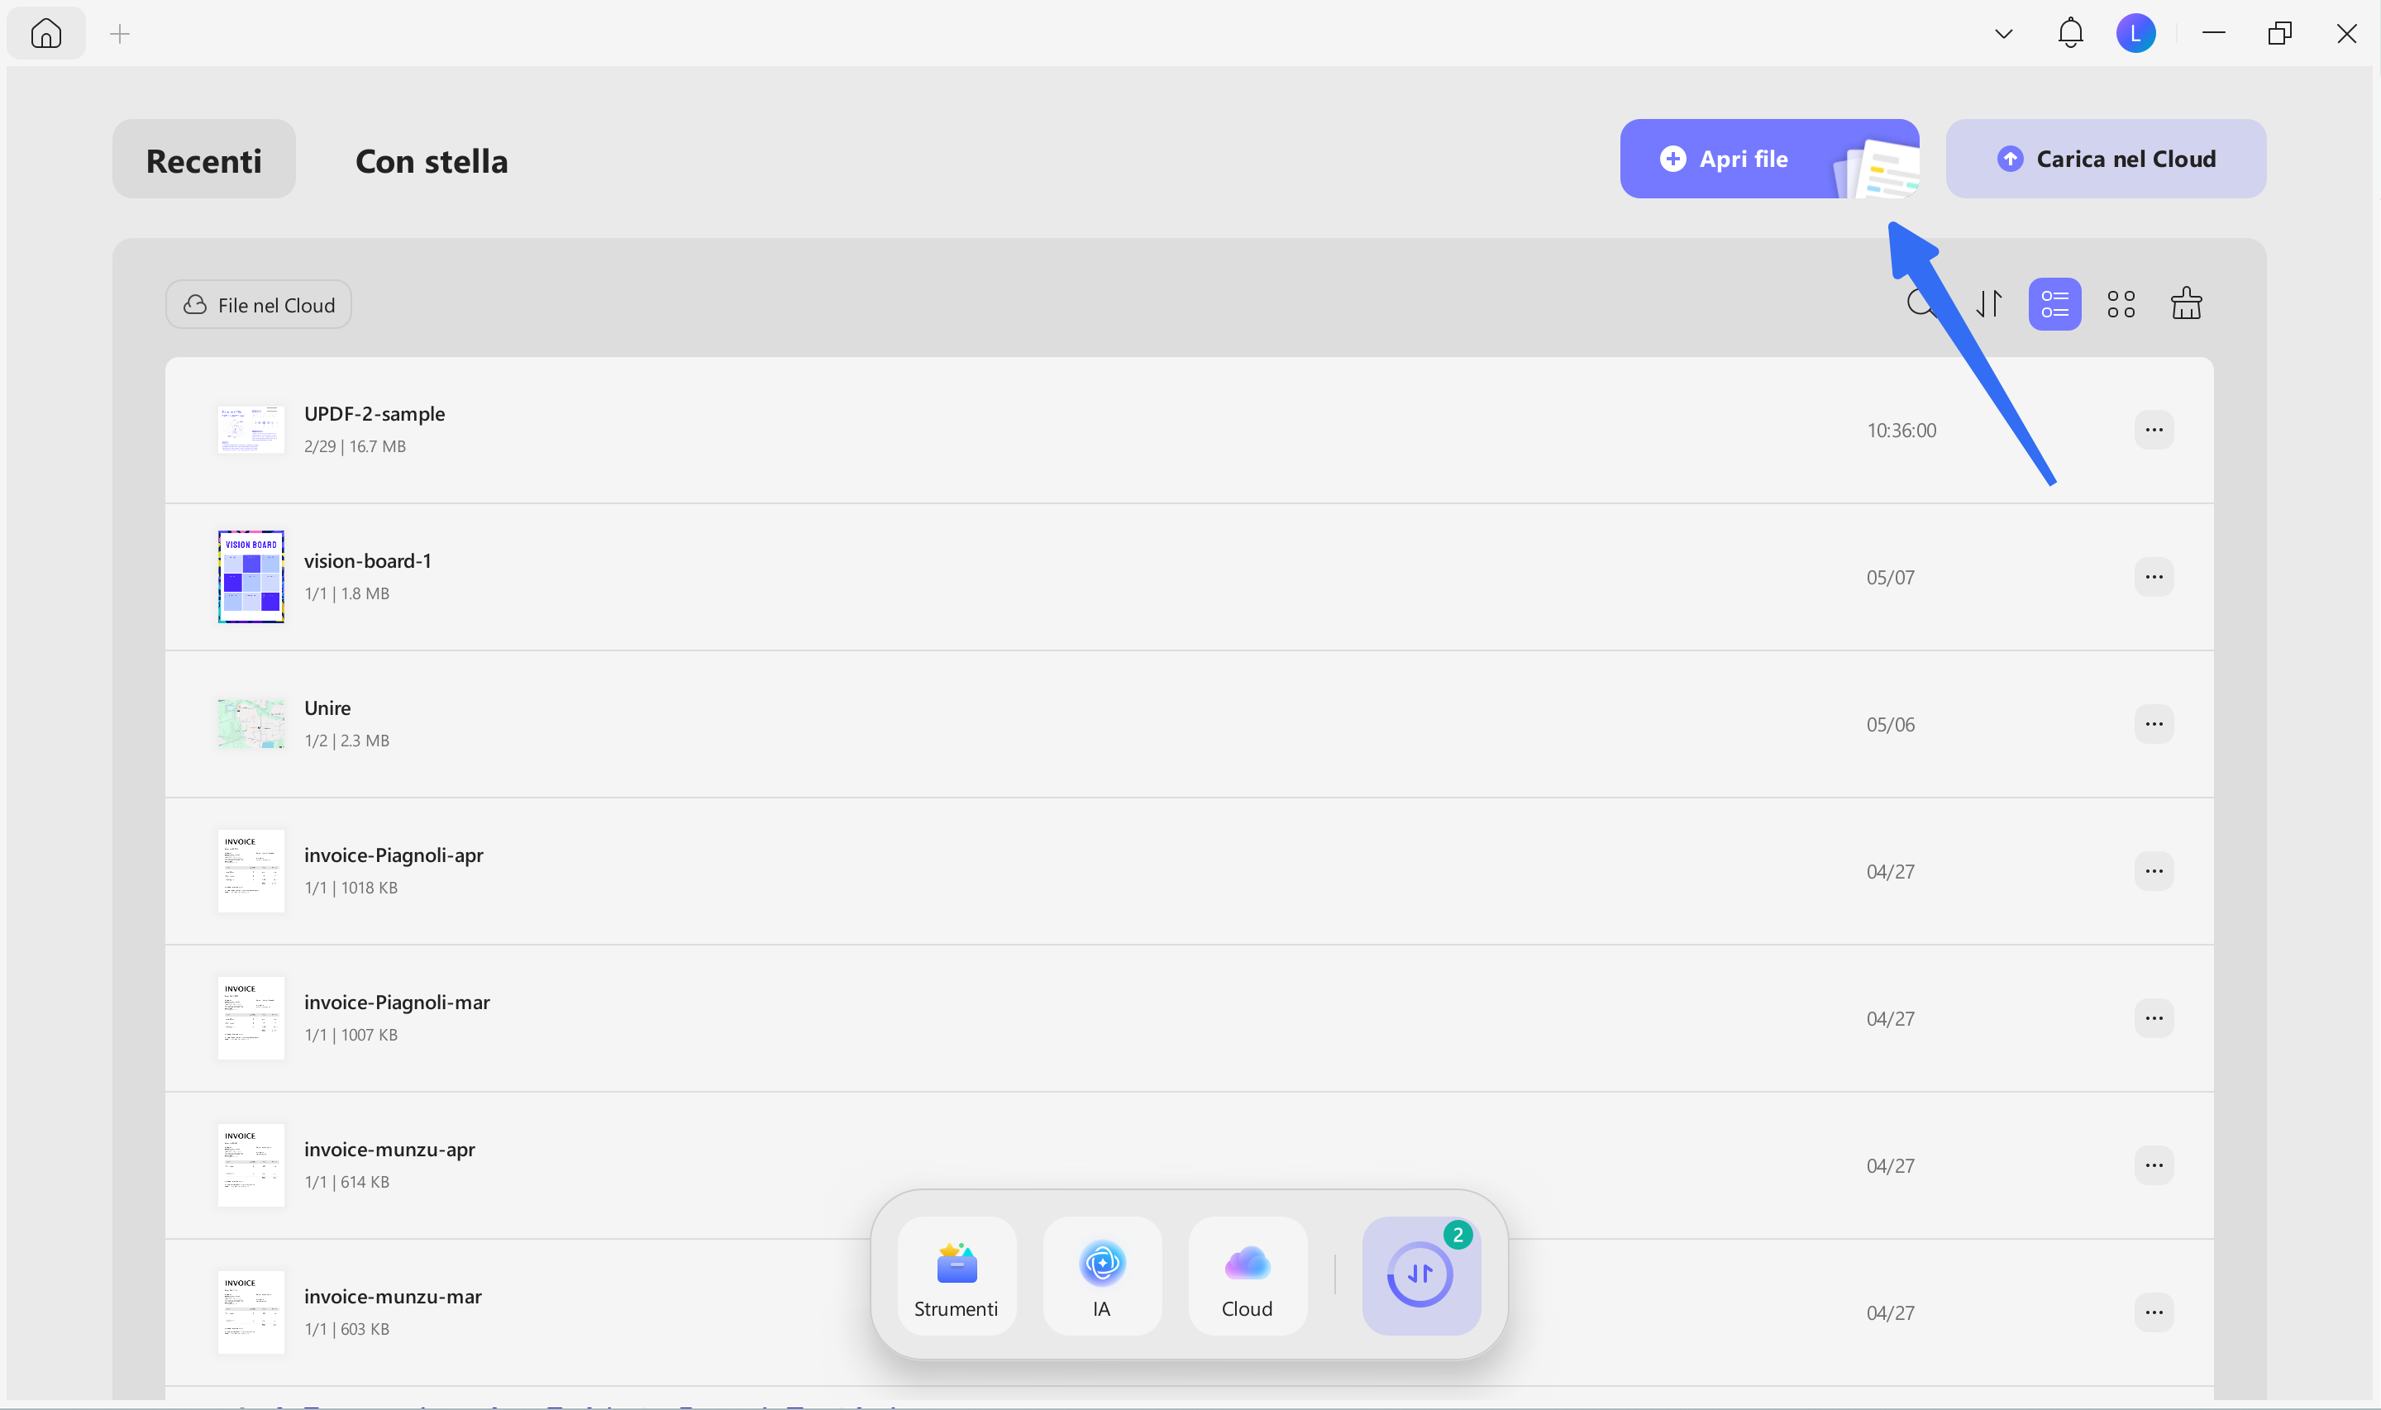Open more options for Unire
The height and width of the screenshot is (1410, 2381).
[2154, 724]
